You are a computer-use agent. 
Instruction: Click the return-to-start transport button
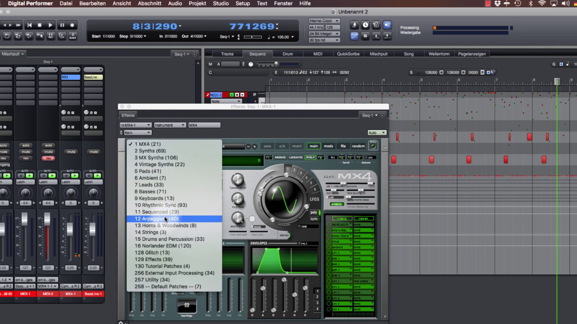[x=29, y=25]
